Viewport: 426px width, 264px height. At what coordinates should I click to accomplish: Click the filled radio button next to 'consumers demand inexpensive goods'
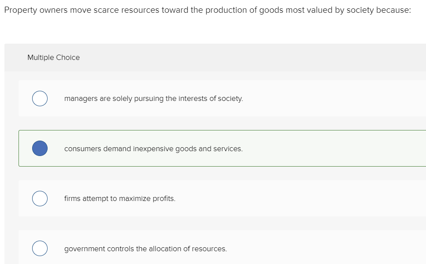coord(40,148)
